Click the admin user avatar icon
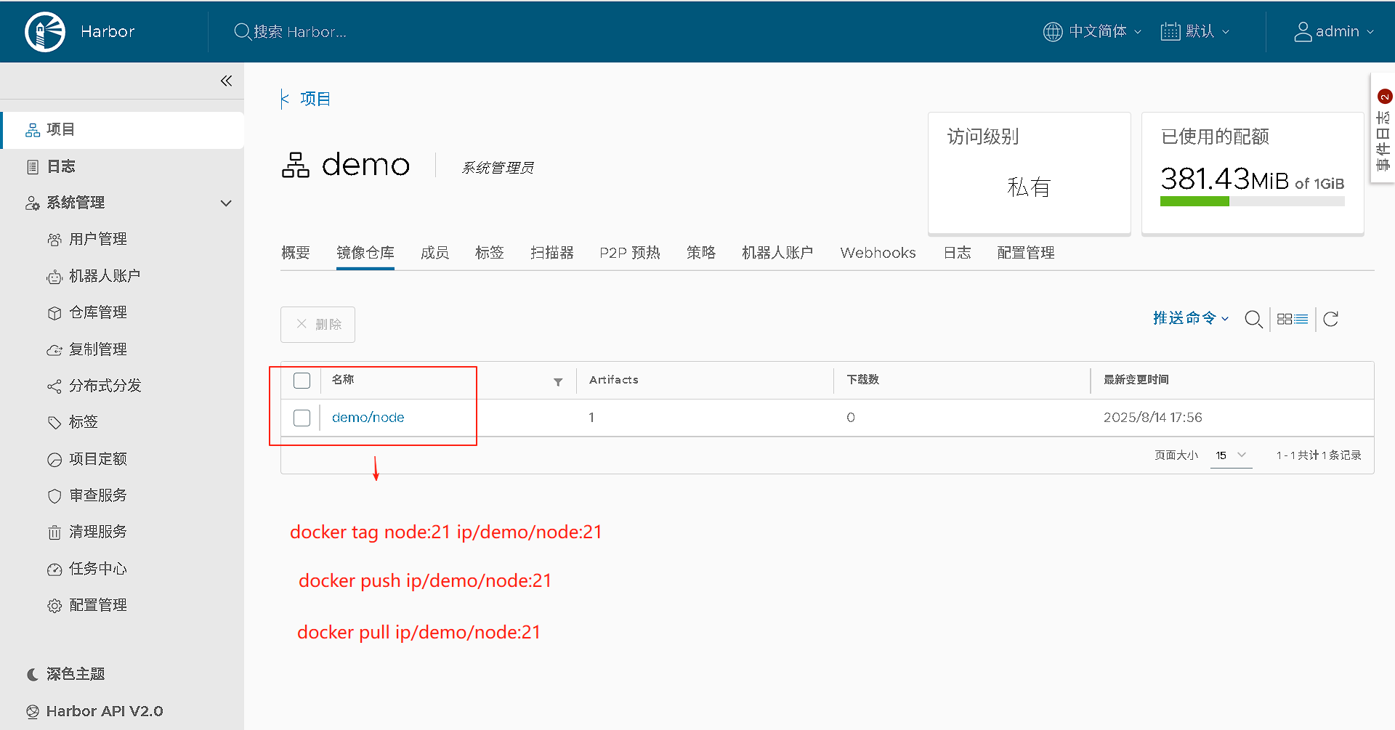 click(1303, 32)
